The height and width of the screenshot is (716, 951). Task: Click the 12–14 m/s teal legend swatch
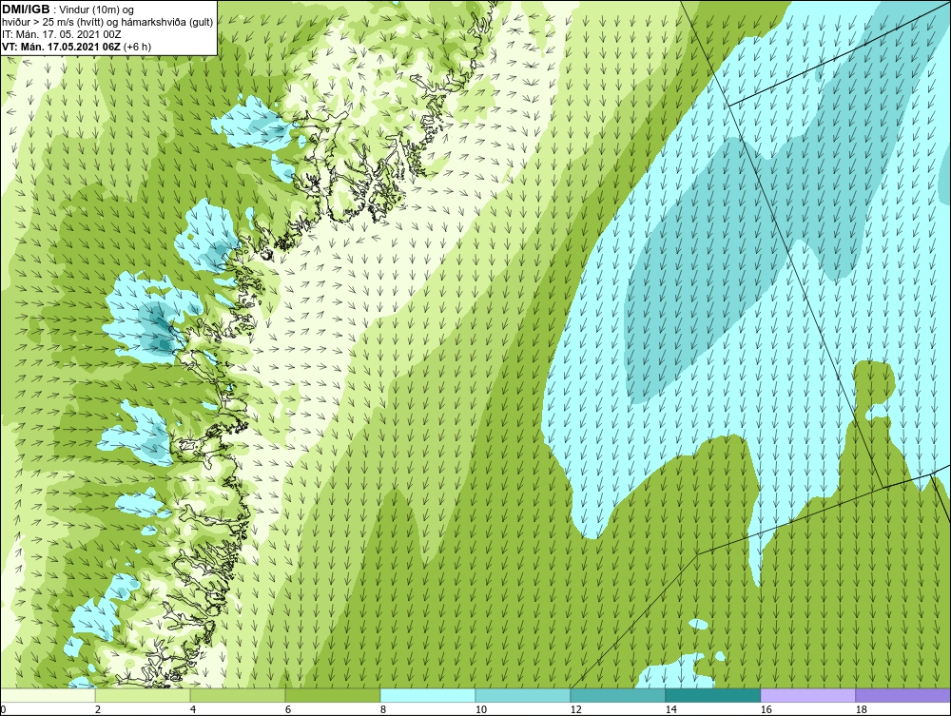point(618,695)
